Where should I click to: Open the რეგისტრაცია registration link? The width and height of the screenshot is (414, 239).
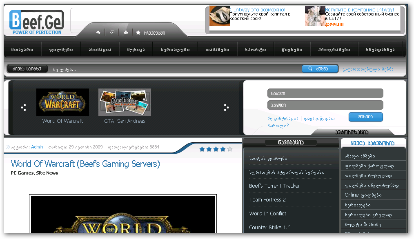[x=283, y=119]
